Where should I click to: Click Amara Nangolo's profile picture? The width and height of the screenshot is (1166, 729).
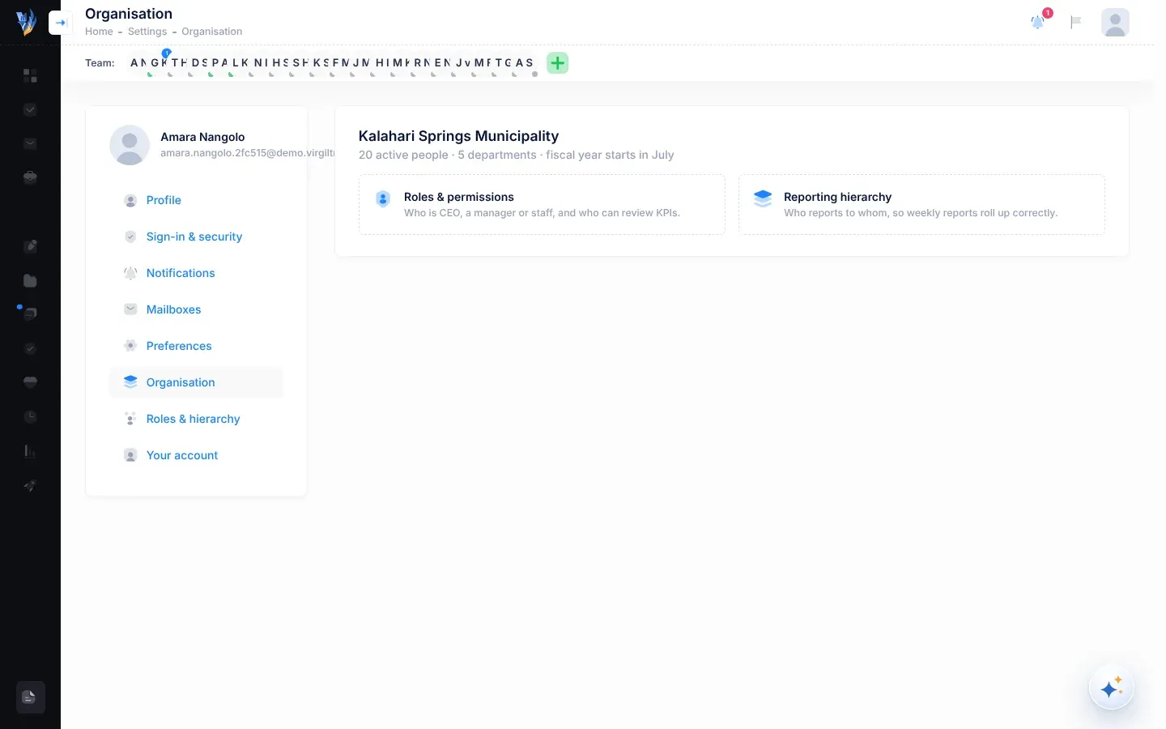(130, 145)
